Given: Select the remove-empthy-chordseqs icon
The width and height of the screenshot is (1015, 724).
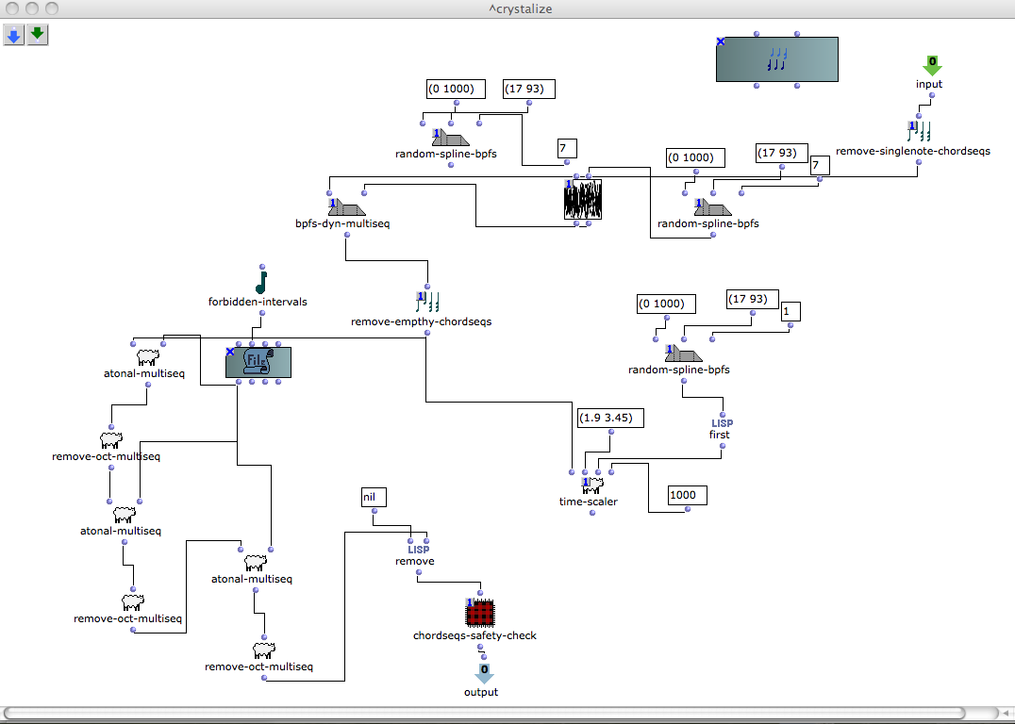Looking at the screenshot, I should pos(427,303).
